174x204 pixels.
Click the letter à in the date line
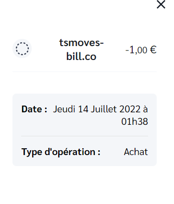(x=145, y=109)
